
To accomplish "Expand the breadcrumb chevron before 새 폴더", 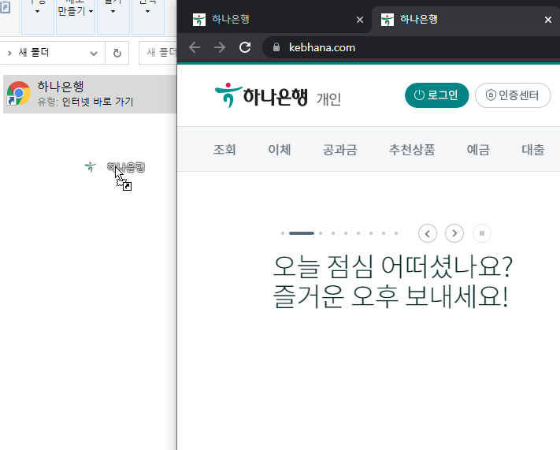I will [9, 53].
